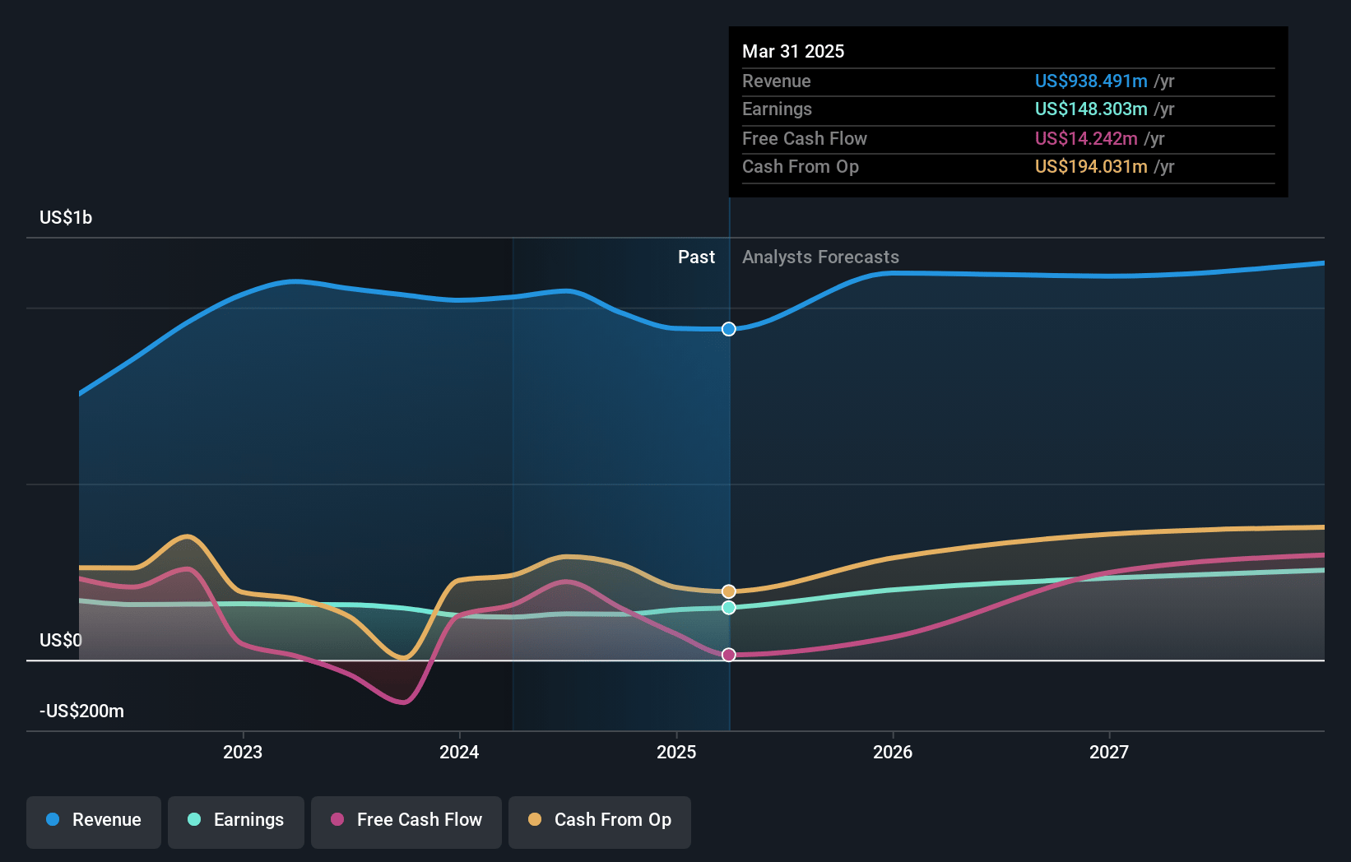The height and width of the screenshot is (862, 1351).
Task: Click the US$148.303m earnings value
Action: [1091, 109]
